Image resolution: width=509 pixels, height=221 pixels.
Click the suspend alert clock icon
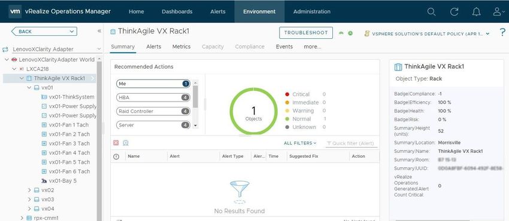click(x=126, y=143)
